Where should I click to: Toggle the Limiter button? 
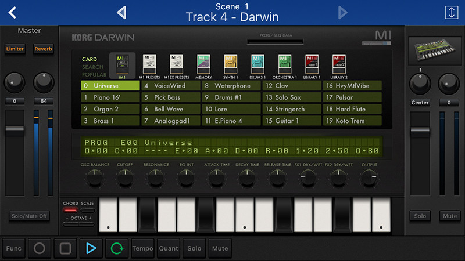pos(15,49)
